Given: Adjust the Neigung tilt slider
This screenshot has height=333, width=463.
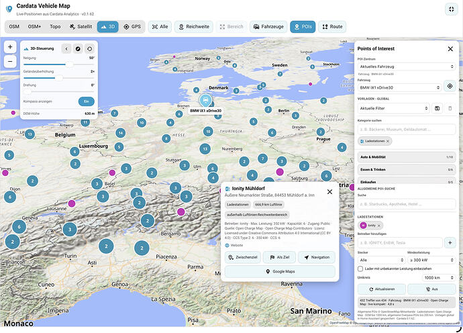Looking at the screenshot, I should coord(59,64).
